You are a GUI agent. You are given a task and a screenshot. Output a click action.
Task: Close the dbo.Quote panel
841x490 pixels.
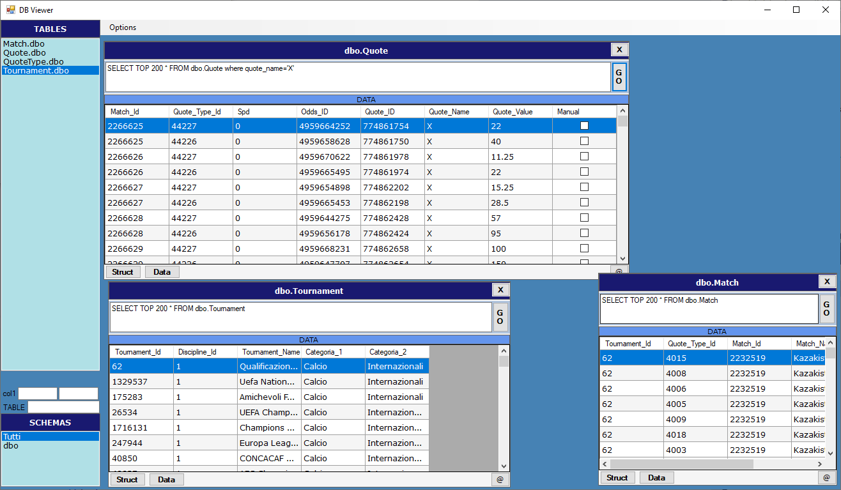pyautogui.click(x=619, y=50)
